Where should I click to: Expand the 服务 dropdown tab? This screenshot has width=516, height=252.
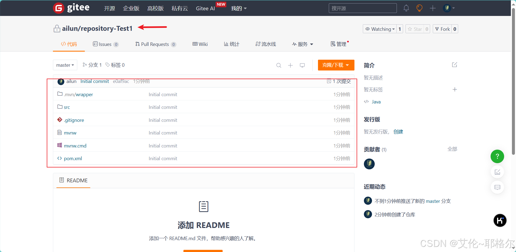pyautogui.click(x=303, y=44)
